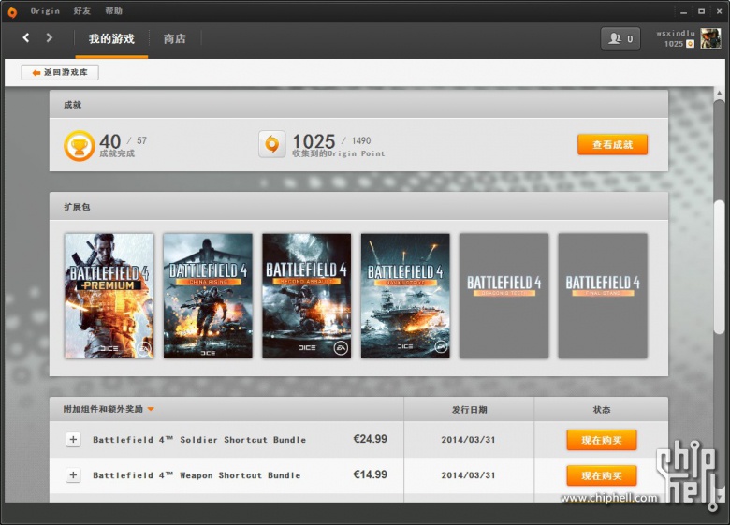
Task: Expand the Soldier Shortcut Bundle row
Action: pyautogui.click(x=73, y=439)
